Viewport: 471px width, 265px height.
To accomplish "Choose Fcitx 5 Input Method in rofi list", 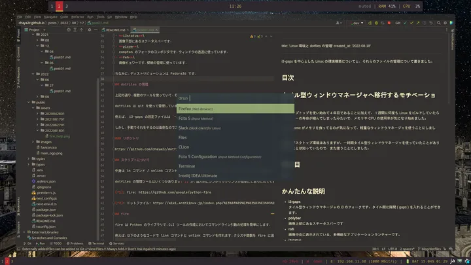I will point(235,118).
